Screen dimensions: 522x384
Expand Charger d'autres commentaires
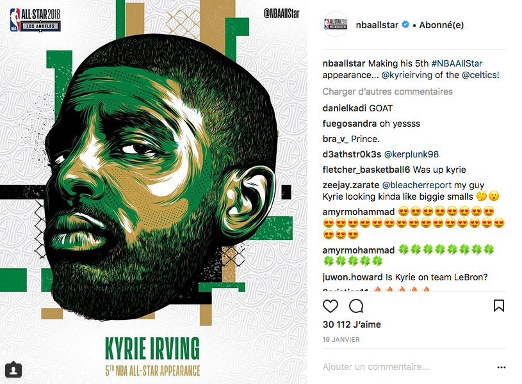[387, 92]
